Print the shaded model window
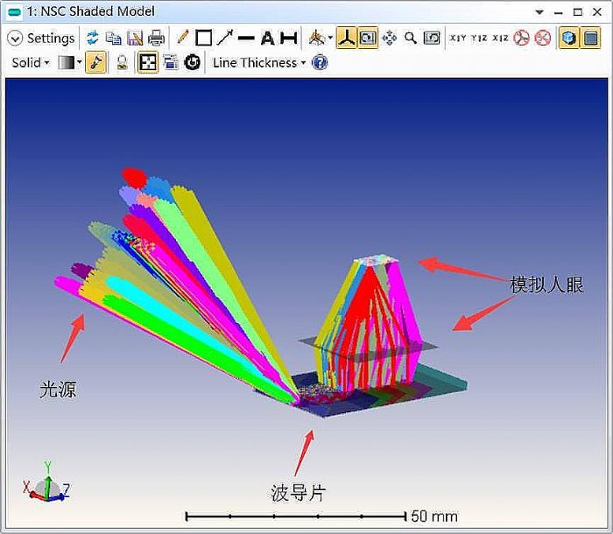Screen dimensions: 613x534 (156, 38)
